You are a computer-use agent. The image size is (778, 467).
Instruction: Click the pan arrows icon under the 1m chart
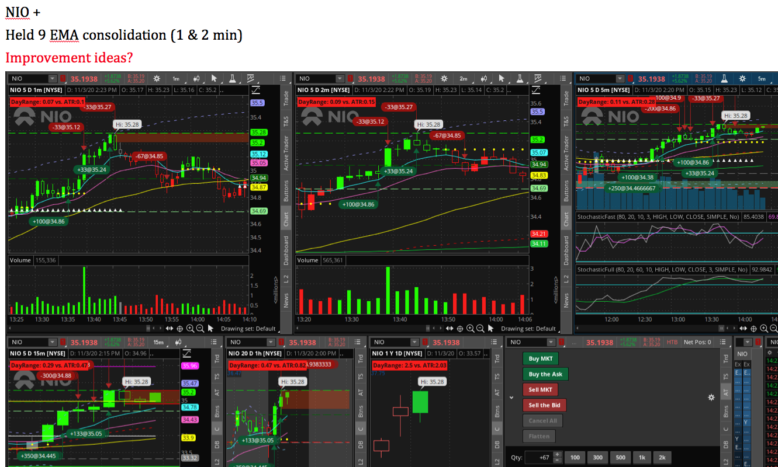170,329
